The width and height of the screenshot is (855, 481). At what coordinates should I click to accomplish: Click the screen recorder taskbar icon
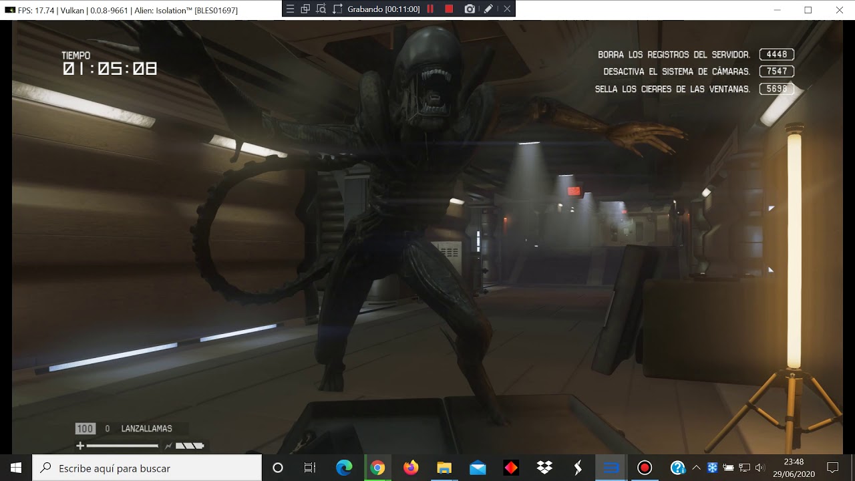point(645,468)
